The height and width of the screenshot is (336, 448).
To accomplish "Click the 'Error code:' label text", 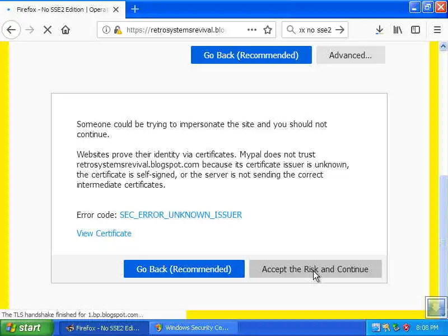I will tap(96, 215).
